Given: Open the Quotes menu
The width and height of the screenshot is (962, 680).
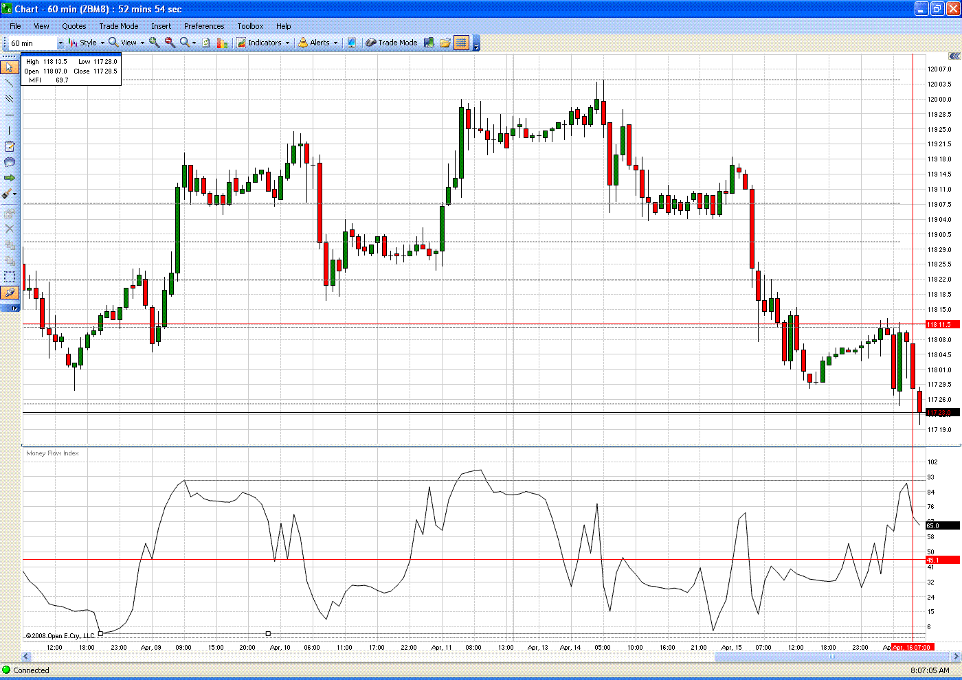Looking at the screenshot, I should pyautogui.click(x=74, y=26).
